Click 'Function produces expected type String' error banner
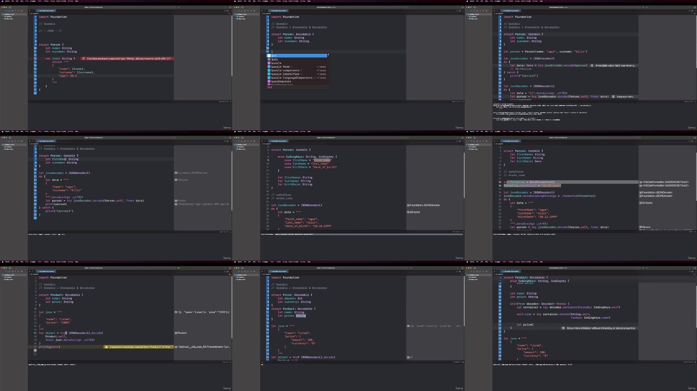 (127, 58)
